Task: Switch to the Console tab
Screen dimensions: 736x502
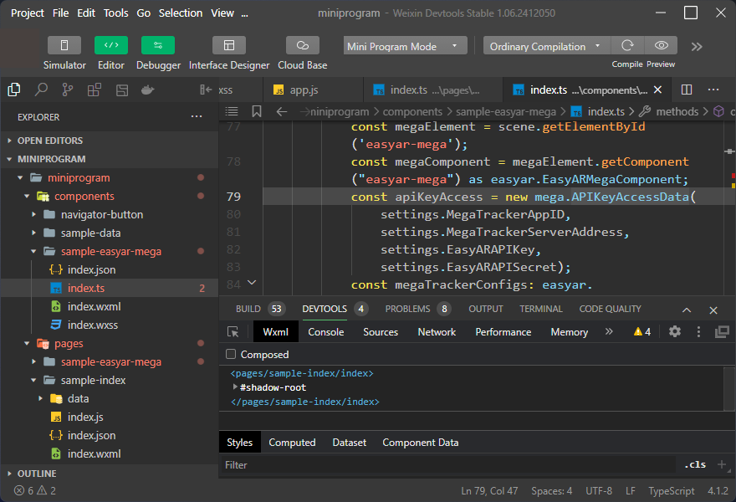Action: 326,332
